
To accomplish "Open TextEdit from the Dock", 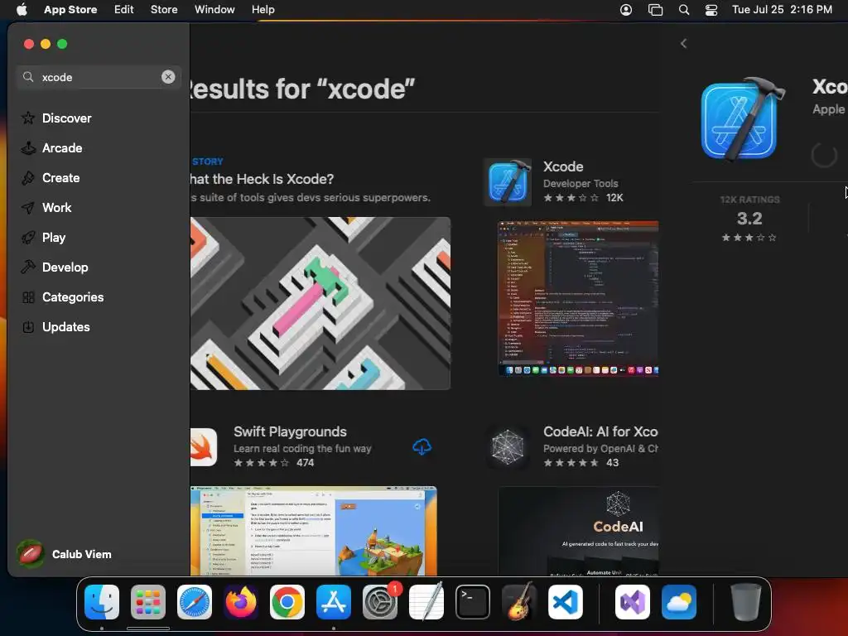I will coord(426,602).
